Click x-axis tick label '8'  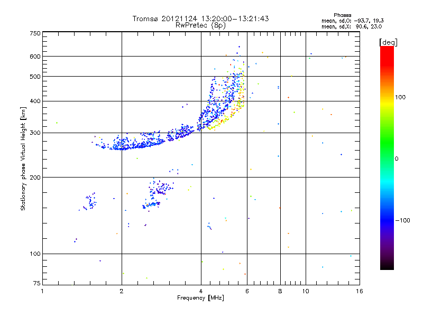coord(280,291)
